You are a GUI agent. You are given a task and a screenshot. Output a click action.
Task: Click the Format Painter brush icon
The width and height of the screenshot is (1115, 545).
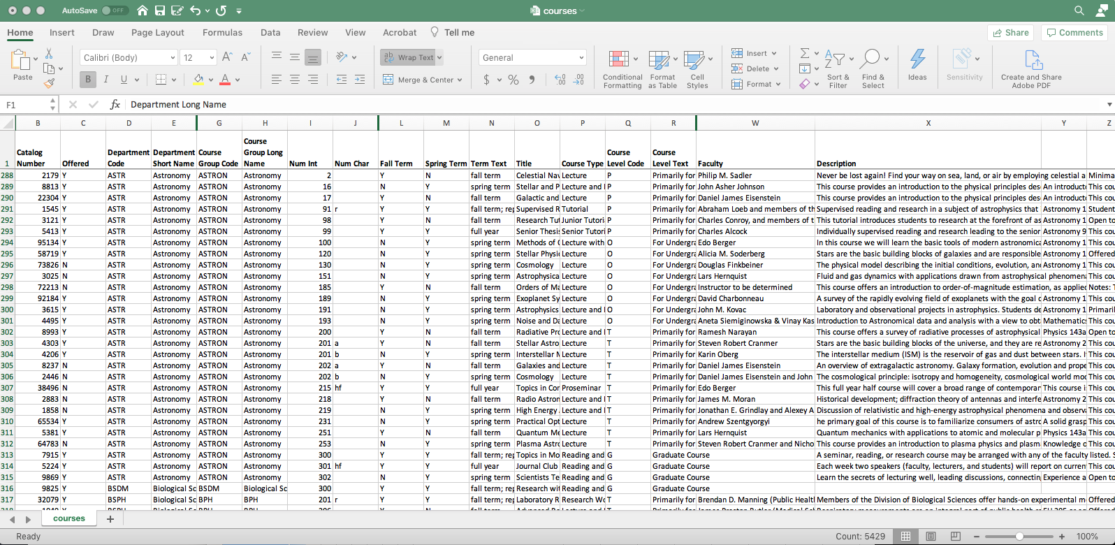(49, 83)
